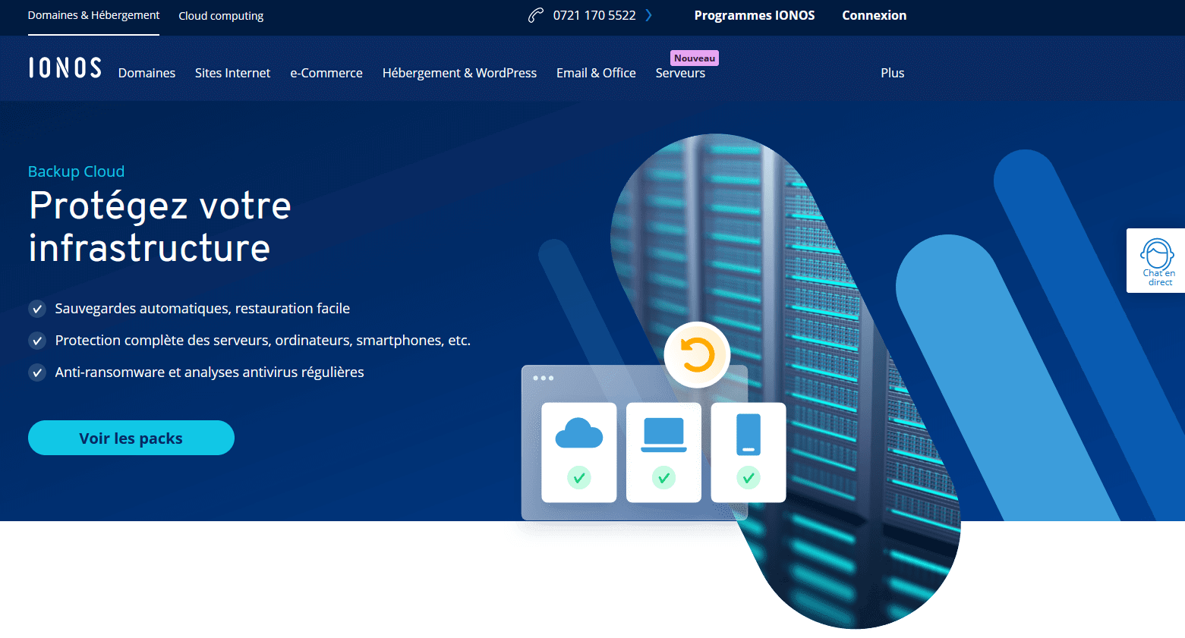Click the cloud backup card icon
This screenshot has height=638, width=1185.
click(579, 433)
